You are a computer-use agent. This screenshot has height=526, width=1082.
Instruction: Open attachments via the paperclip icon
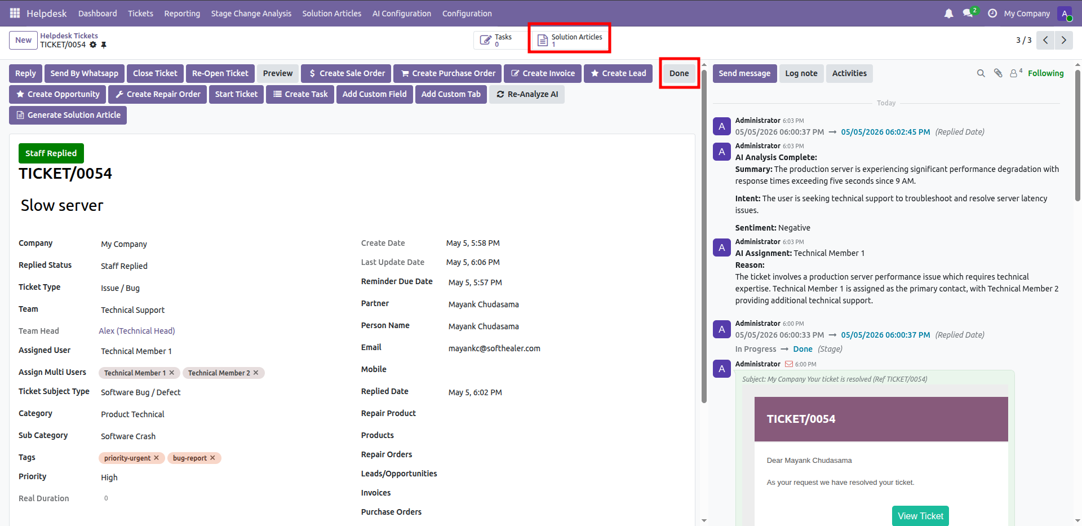[998, 73]
